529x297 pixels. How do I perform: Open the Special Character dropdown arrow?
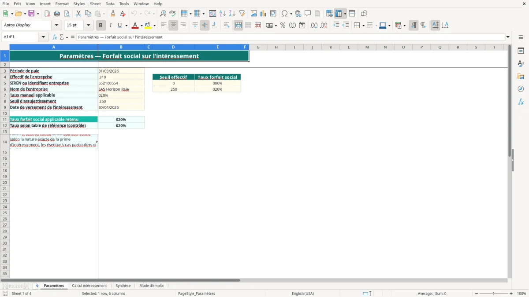point(291,14)
